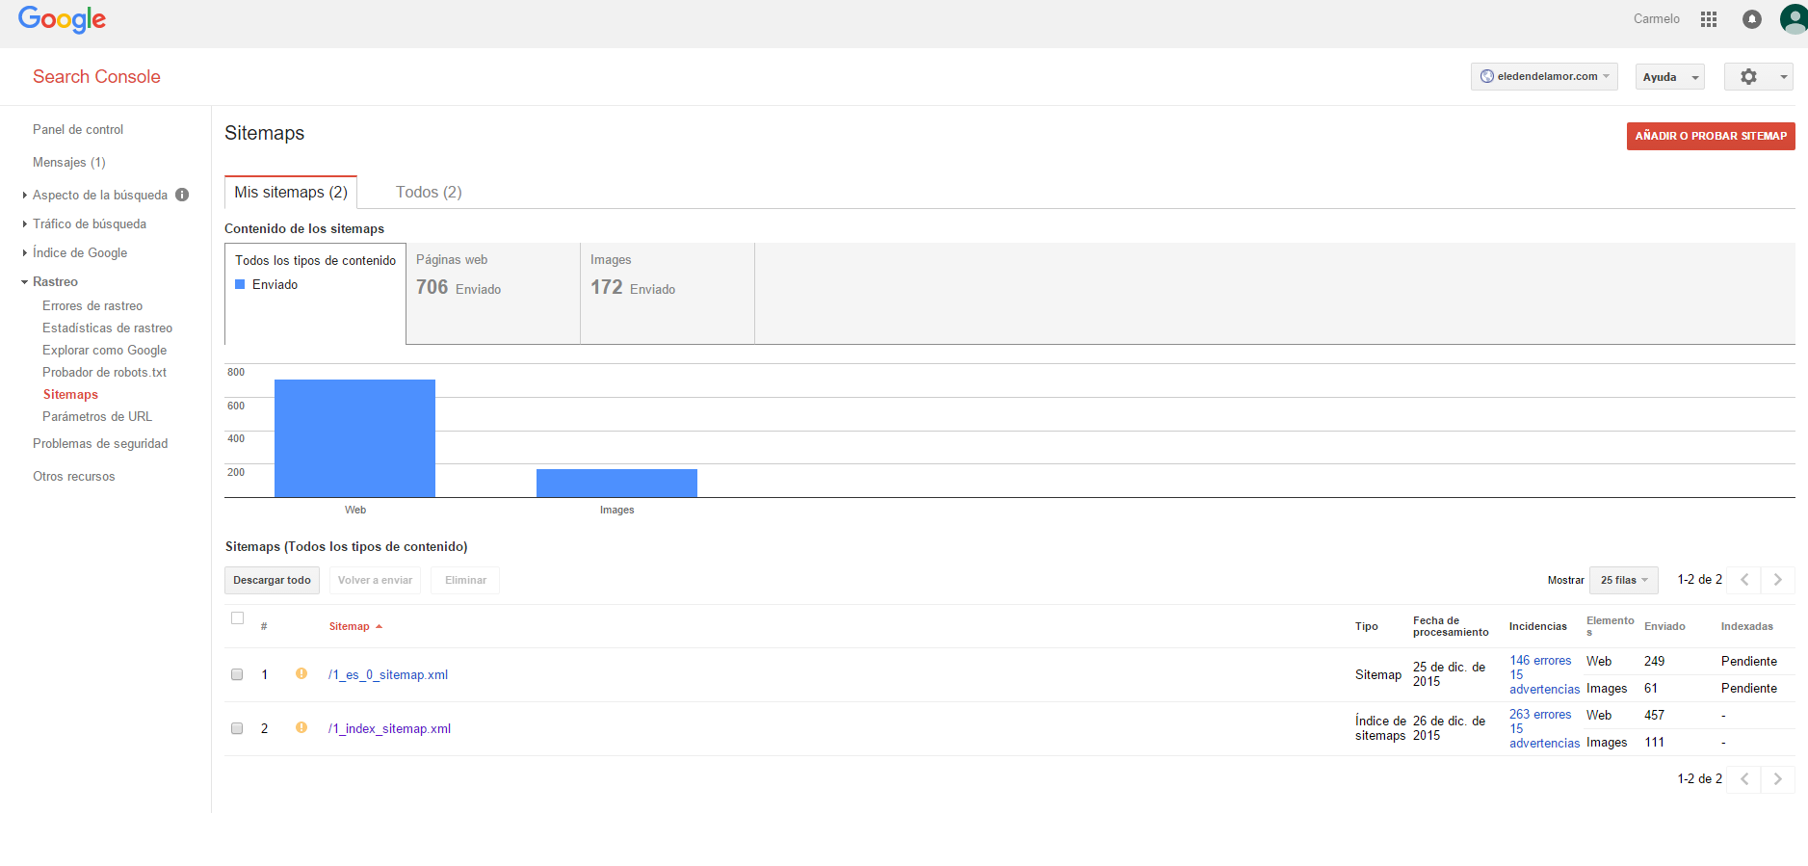
Task: Click Añadir o probar sitemap button
Action: tap(1711, 136)
